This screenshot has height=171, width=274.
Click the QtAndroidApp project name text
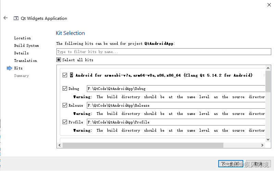click(159, 43)
